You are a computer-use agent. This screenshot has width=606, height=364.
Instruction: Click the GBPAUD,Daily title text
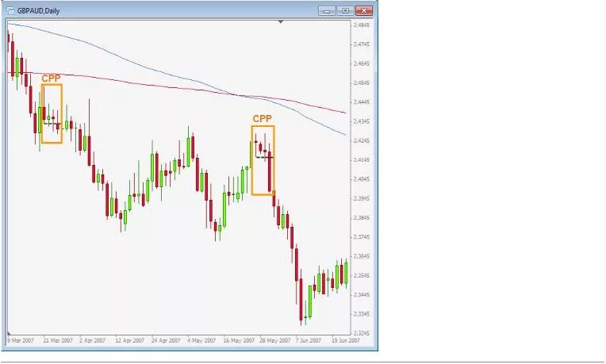tap(38, 11)
